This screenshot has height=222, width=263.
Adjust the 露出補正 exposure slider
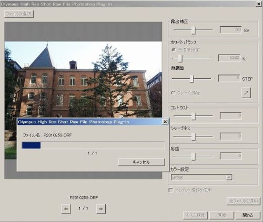click(193, 30)
